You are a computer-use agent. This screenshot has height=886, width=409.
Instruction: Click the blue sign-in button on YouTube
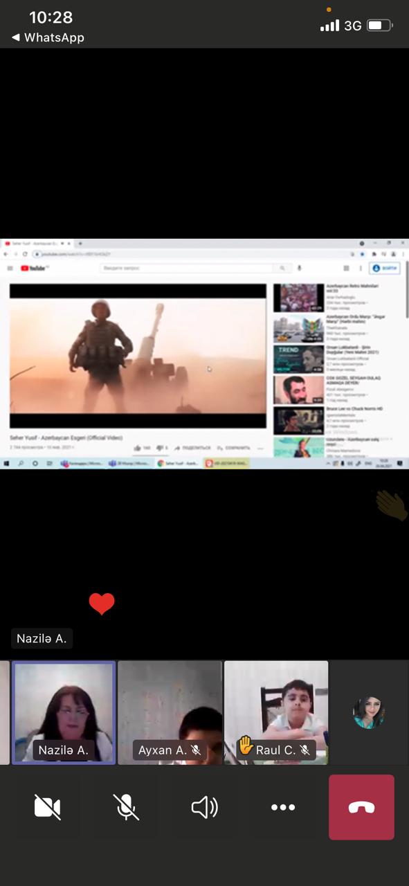pyautogui.click(x=385, y=268)
